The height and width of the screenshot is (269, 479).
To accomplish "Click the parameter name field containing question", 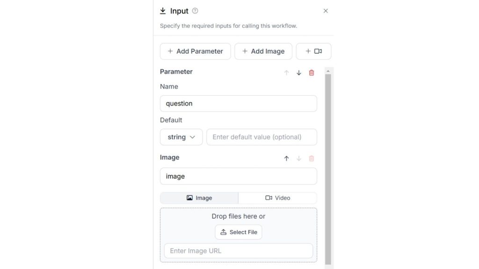I will click(238, 104).
